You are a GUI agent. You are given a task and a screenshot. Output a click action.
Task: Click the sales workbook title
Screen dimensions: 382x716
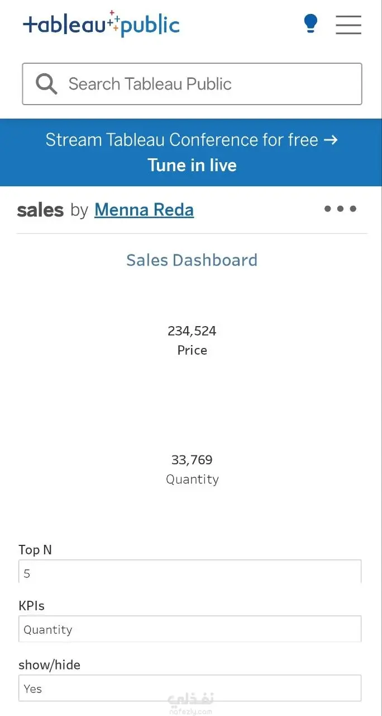pos(40,210)
